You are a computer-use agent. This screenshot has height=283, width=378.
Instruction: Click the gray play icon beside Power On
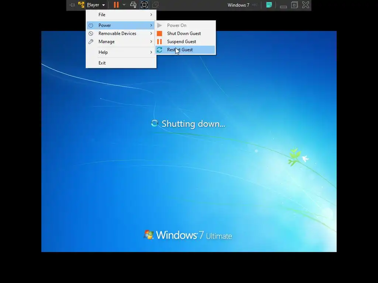[159, 25]
